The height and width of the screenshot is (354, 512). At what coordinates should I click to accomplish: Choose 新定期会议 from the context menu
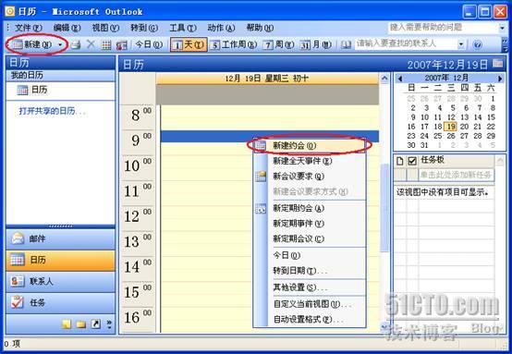(310, 238)
